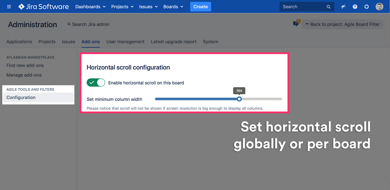Expand the Dashboards dropdown menu
This screenshot has width=390, height=190.
[x=90, y=6]
